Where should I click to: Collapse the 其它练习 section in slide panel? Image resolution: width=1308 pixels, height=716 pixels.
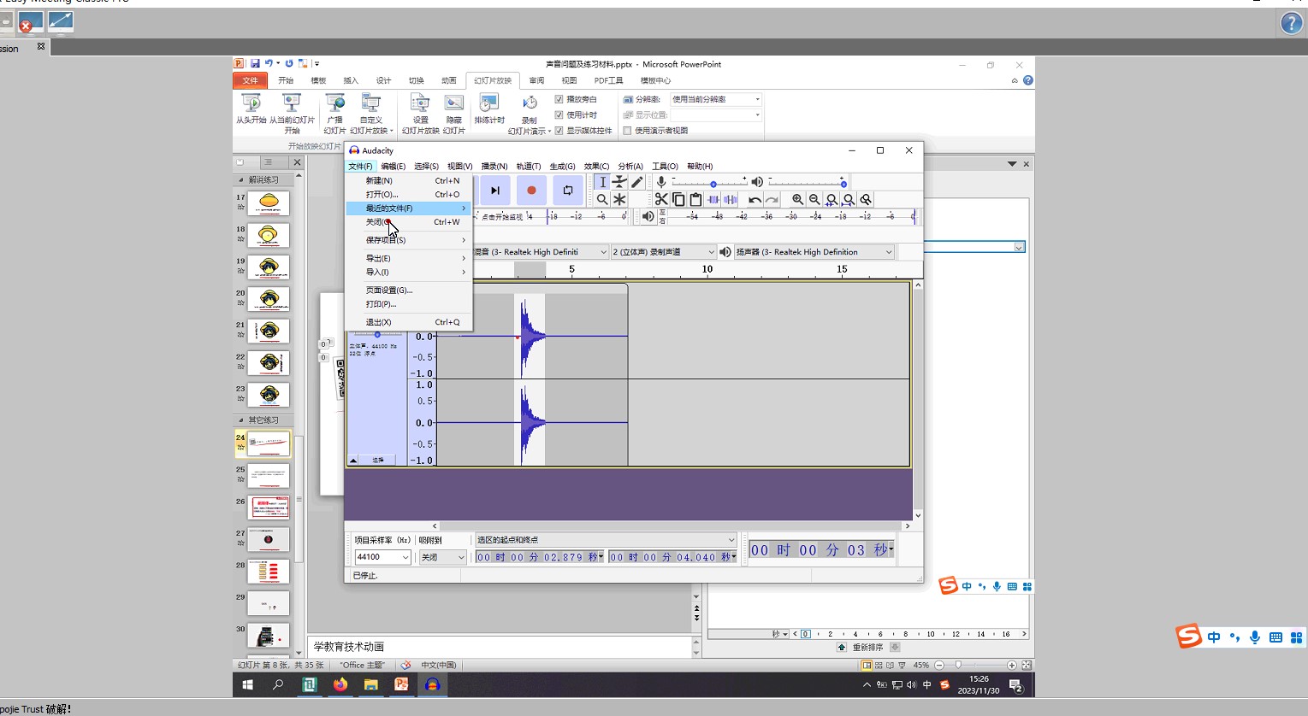240,420
